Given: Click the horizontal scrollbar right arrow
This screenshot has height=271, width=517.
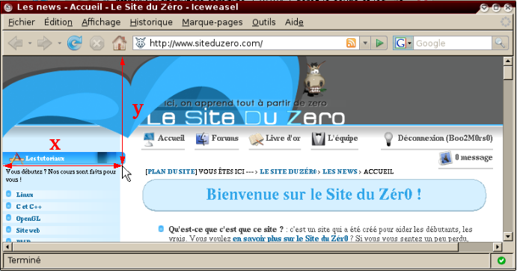Looking at the screenshot, I should coord(498,246).
